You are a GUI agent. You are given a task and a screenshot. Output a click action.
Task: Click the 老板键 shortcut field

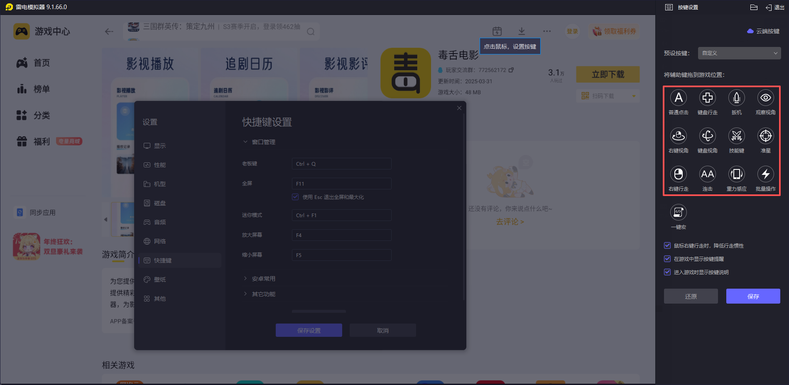[x=341, y=164]
